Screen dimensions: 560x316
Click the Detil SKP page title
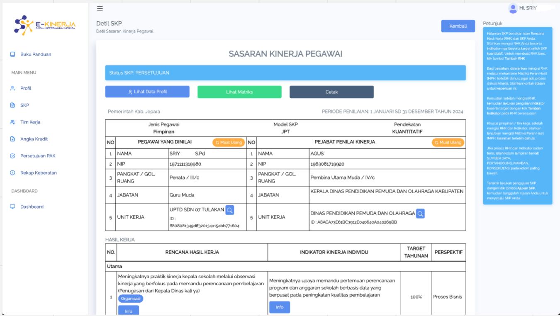[109, 24]
